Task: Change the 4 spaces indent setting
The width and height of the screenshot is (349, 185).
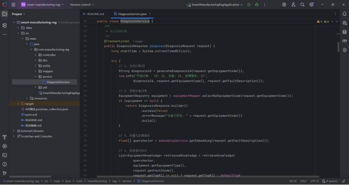Action: tap(330, 181)
